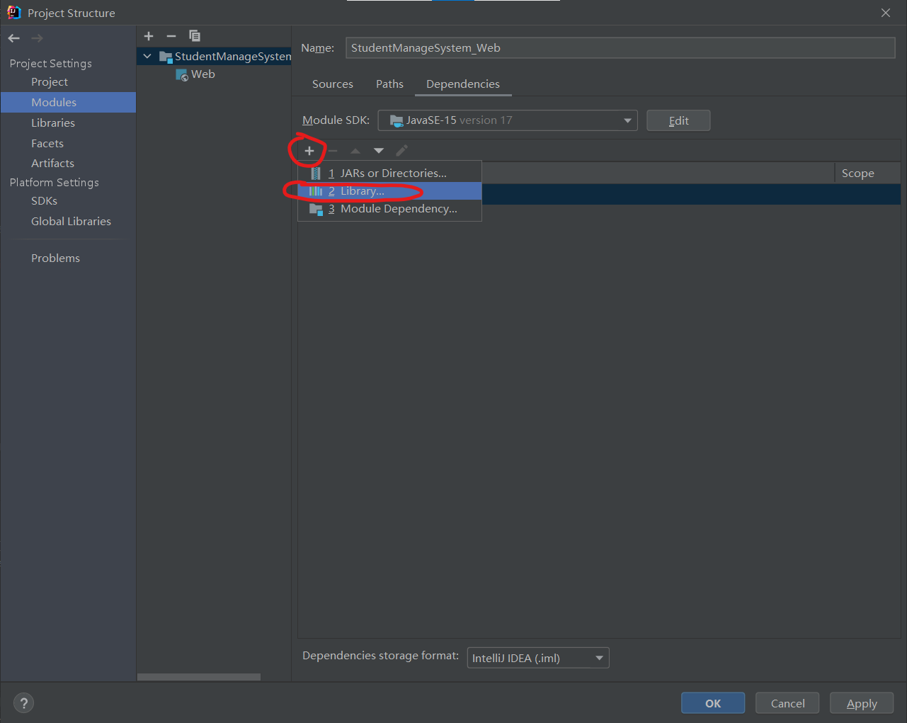Click the add dependency plus icon
This screenshot has height=723, width=907.
point(309,151)
